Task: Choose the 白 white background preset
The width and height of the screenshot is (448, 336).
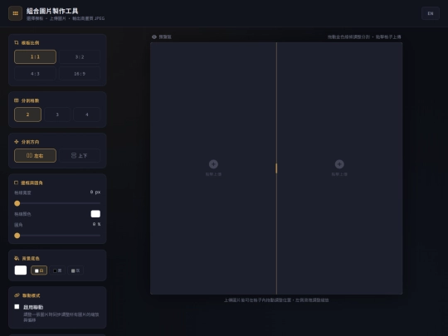Action: click(39, 270)
